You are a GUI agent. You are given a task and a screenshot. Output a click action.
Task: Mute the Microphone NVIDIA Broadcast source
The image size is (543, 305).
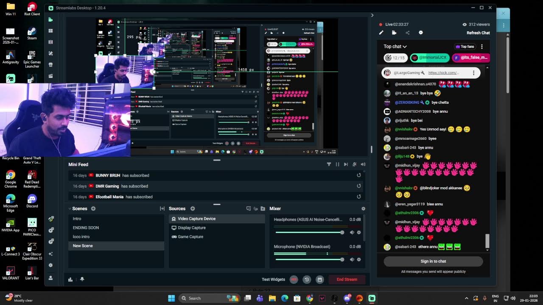[352, 259]
